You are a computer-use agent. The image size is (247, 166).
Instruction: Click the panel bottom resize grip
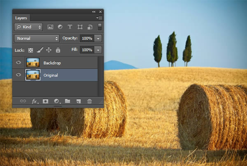click(58, 106)
